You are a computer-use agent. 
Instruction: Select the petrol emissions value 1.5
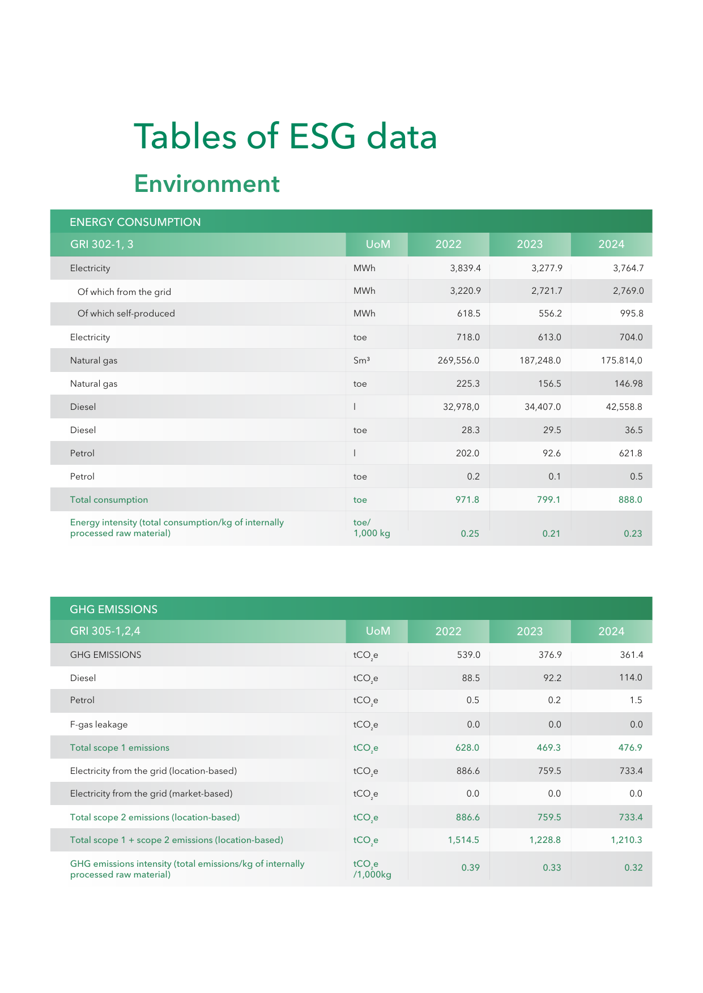pos(636,700)
